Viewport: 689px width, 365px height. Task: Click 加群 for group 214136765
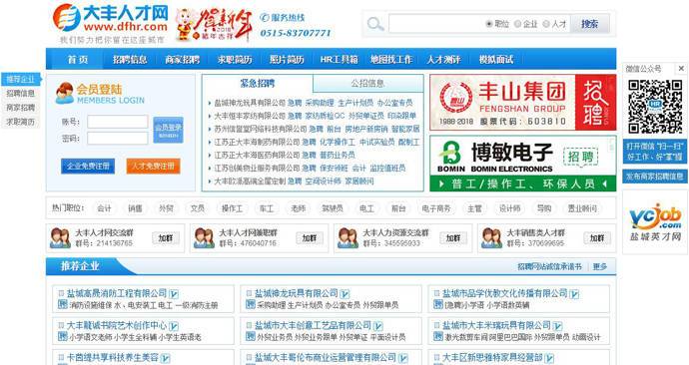tap(166, 238)
